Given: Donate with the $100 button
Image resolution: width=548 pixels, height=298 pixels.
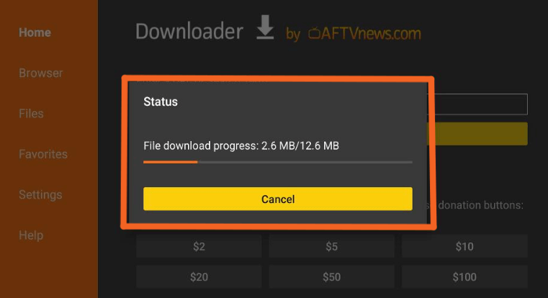Looking at the screenshot, I should click(x=464, y=276).
